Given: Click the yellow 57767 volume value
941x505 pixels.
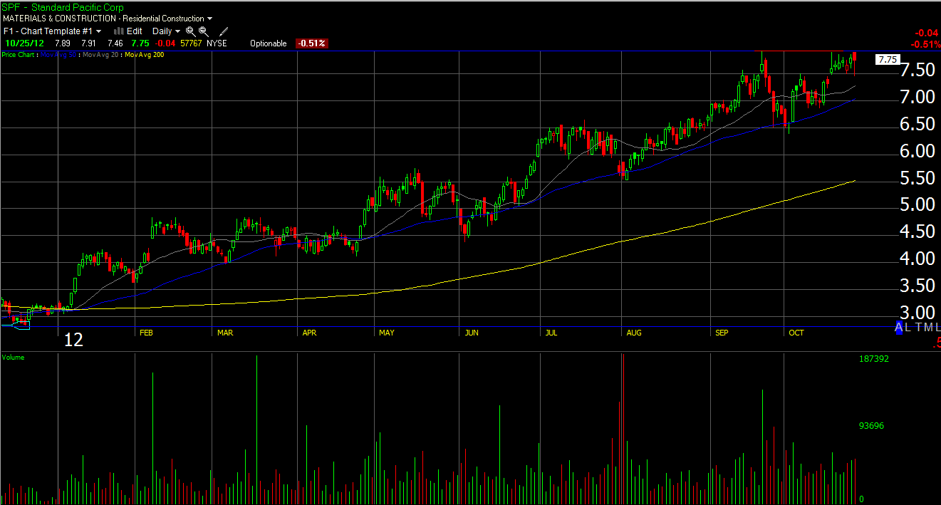Looking at the screenshot, I should pos(192,43).
